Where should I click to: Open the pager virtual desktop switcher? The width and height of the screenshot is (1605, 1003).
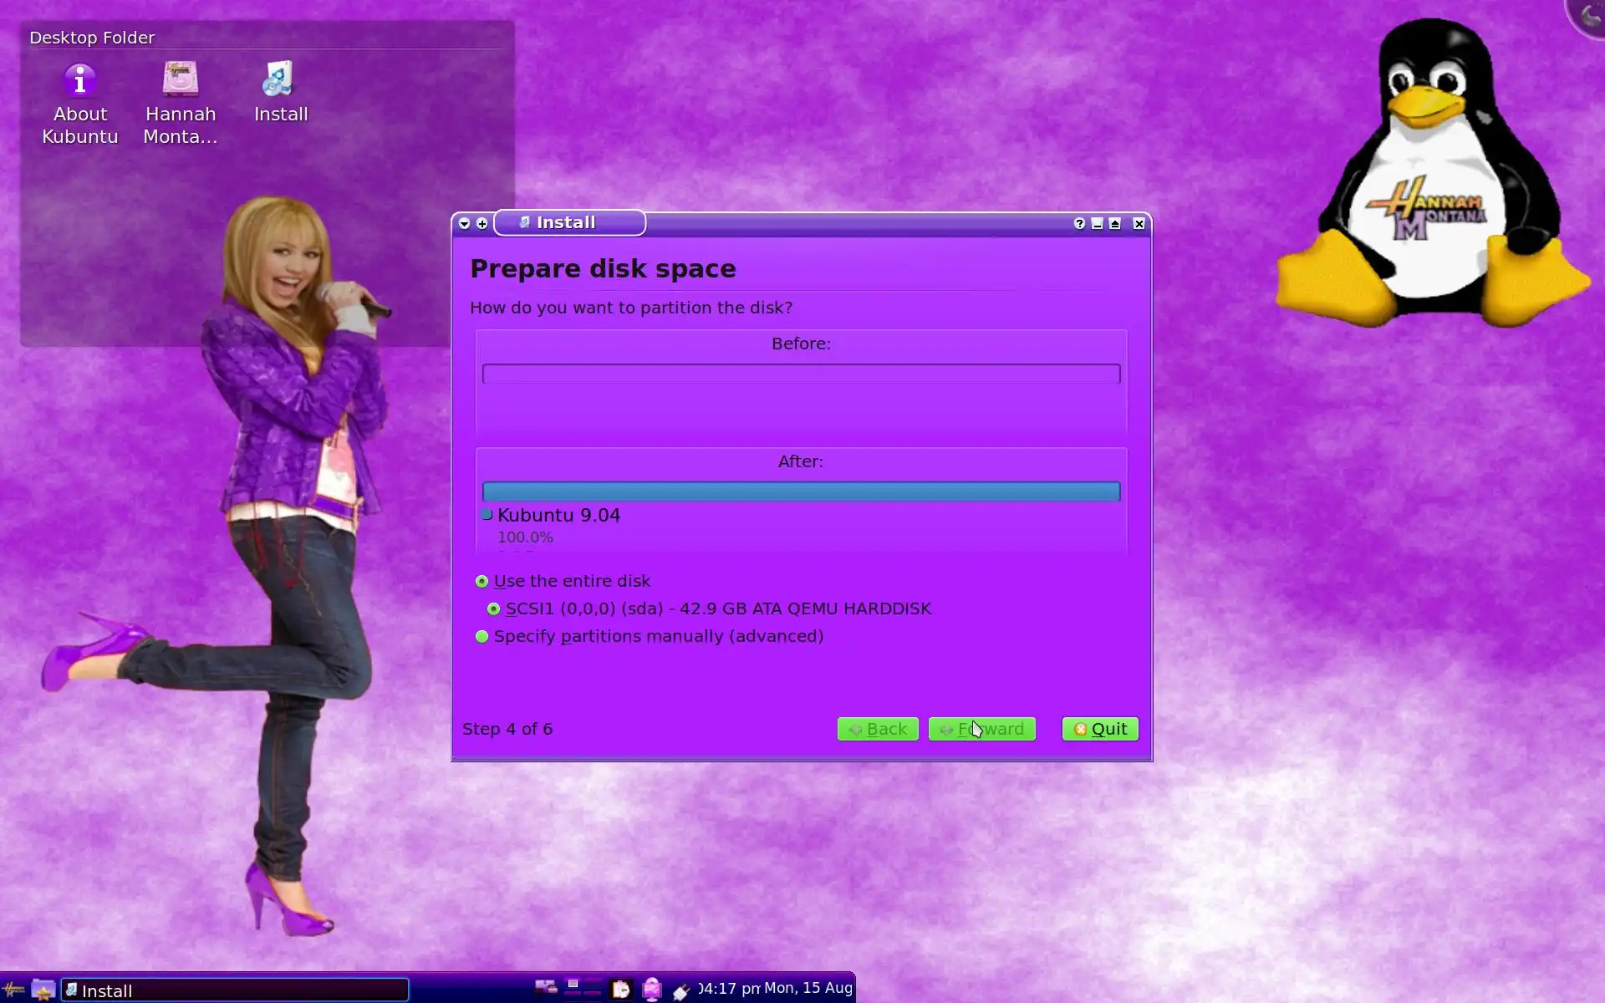(x=583, y=988)
